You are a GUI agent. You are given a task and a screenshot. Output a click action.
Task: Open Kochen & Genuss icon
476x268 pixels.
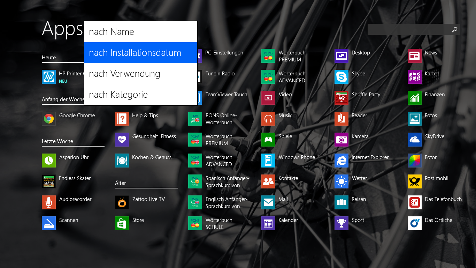coord(122,161)
